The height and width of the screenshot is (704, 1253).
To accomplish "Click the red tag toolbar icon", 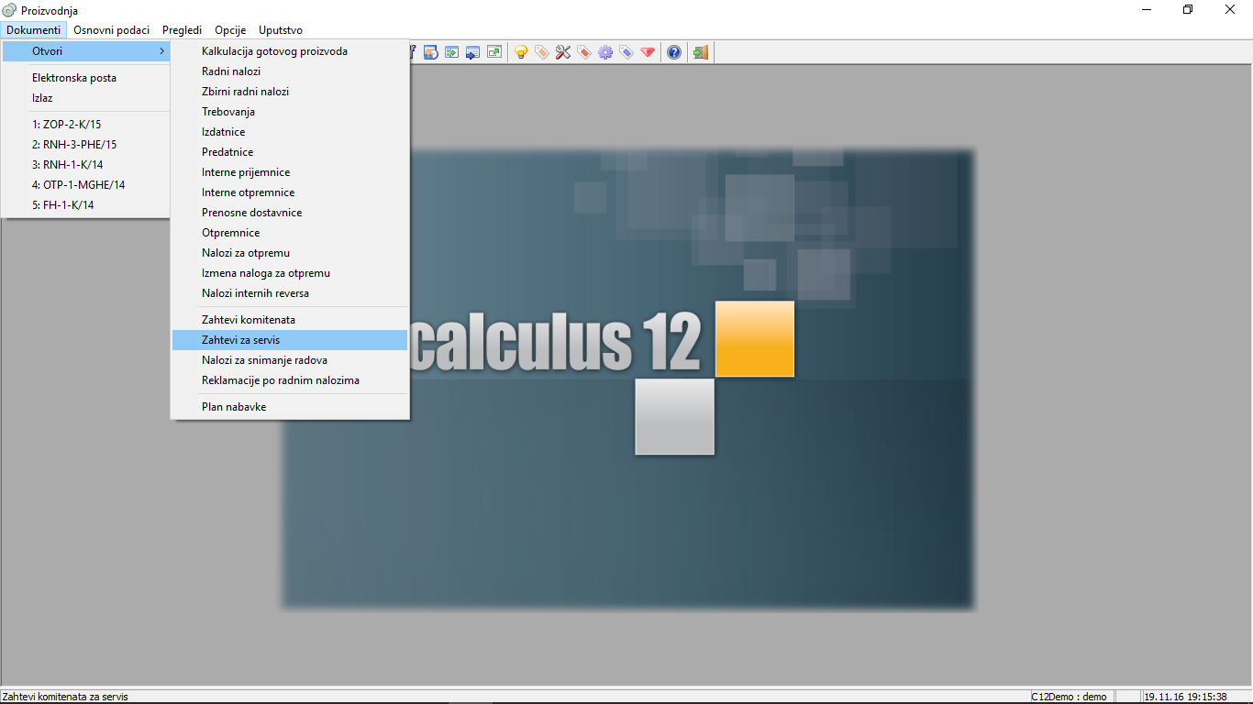I will point(584,52).
